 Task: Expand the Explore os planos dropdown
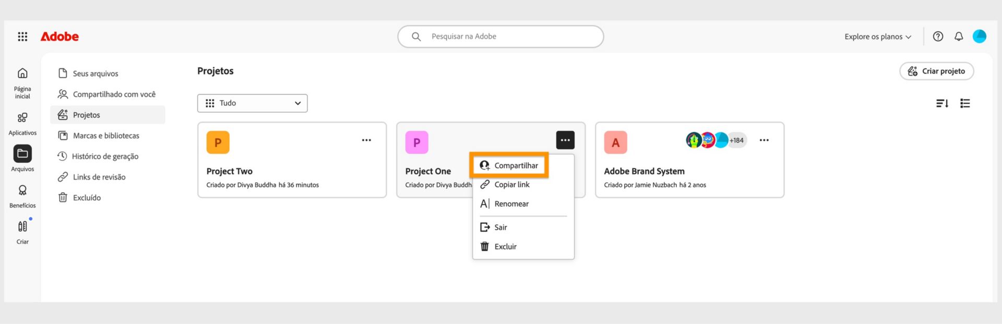(878, 37)
